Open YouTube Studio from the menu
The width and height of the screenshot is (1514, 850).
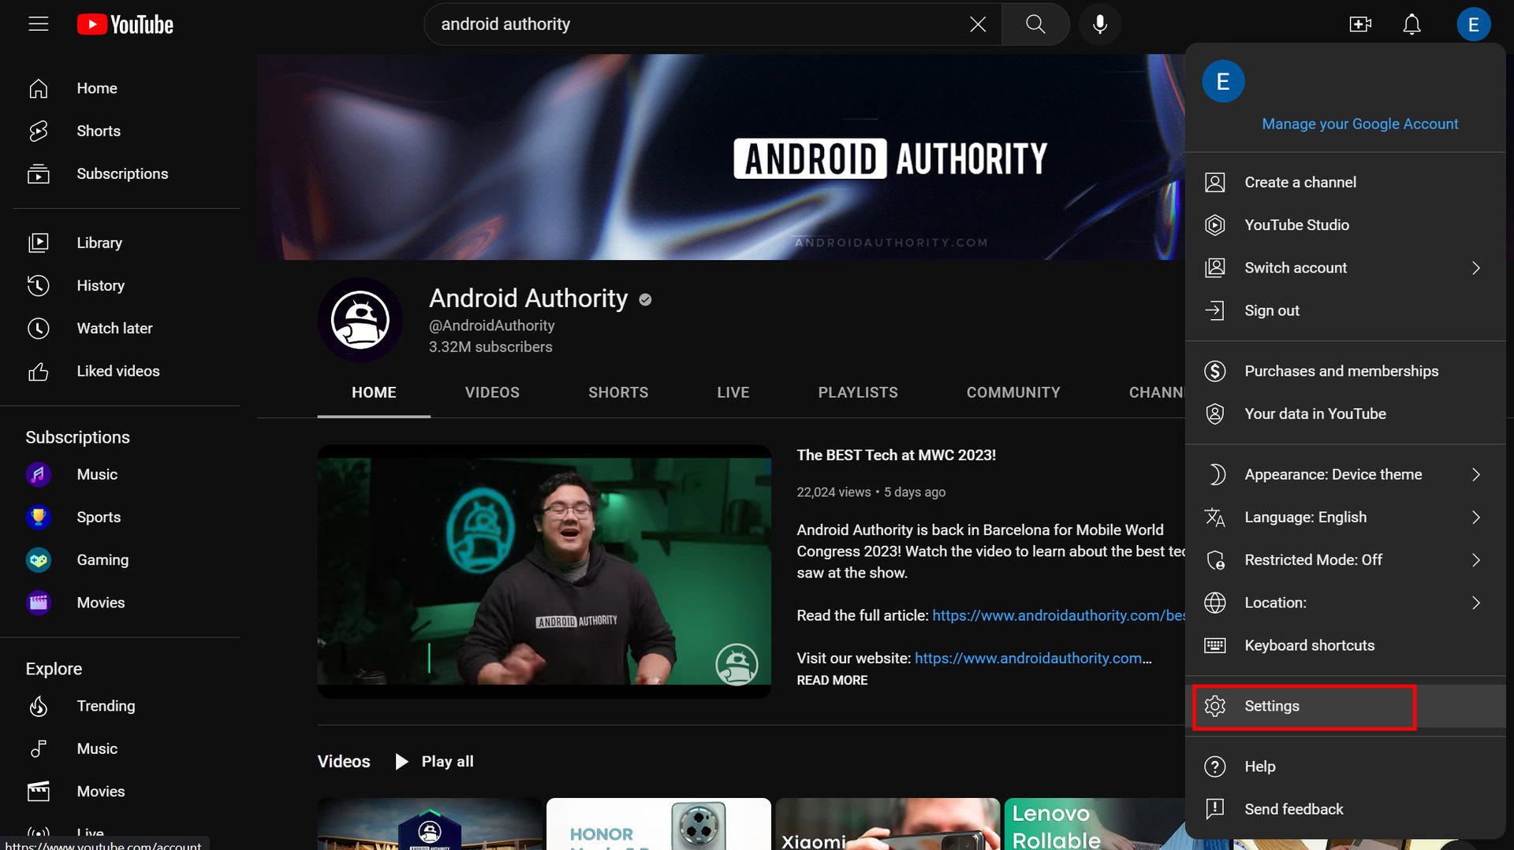point(1345,225)
